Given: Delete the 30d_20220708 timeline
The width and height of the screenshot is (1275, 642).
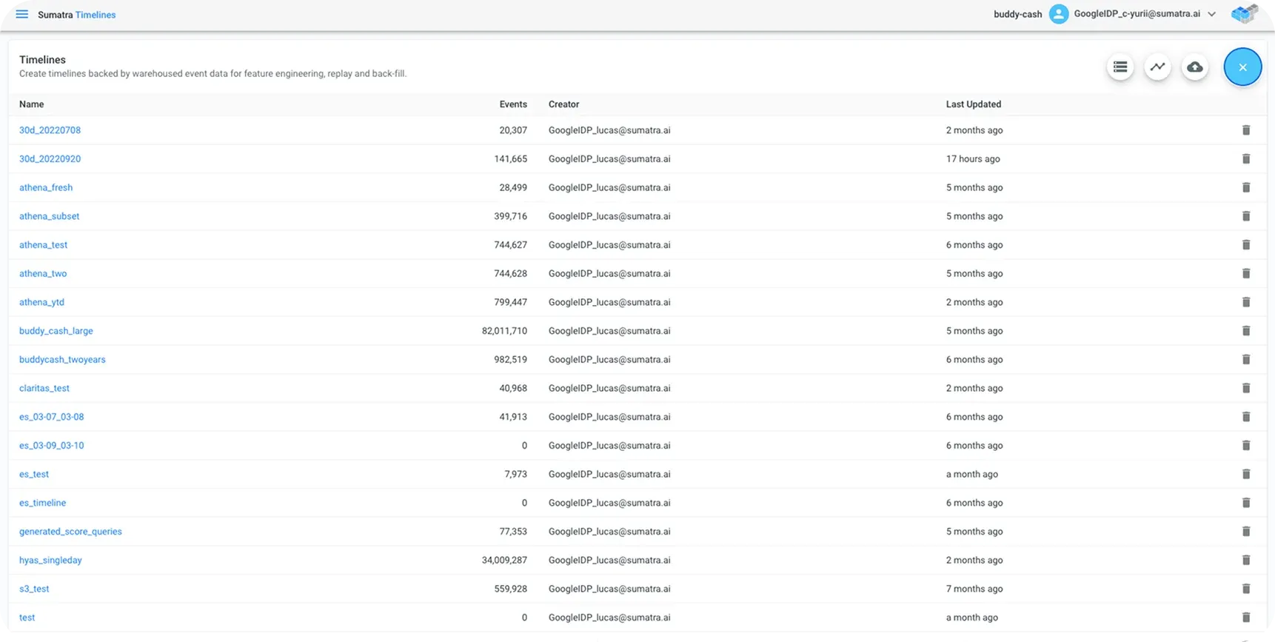Looking at the screenshot, I should [1245, 130].
